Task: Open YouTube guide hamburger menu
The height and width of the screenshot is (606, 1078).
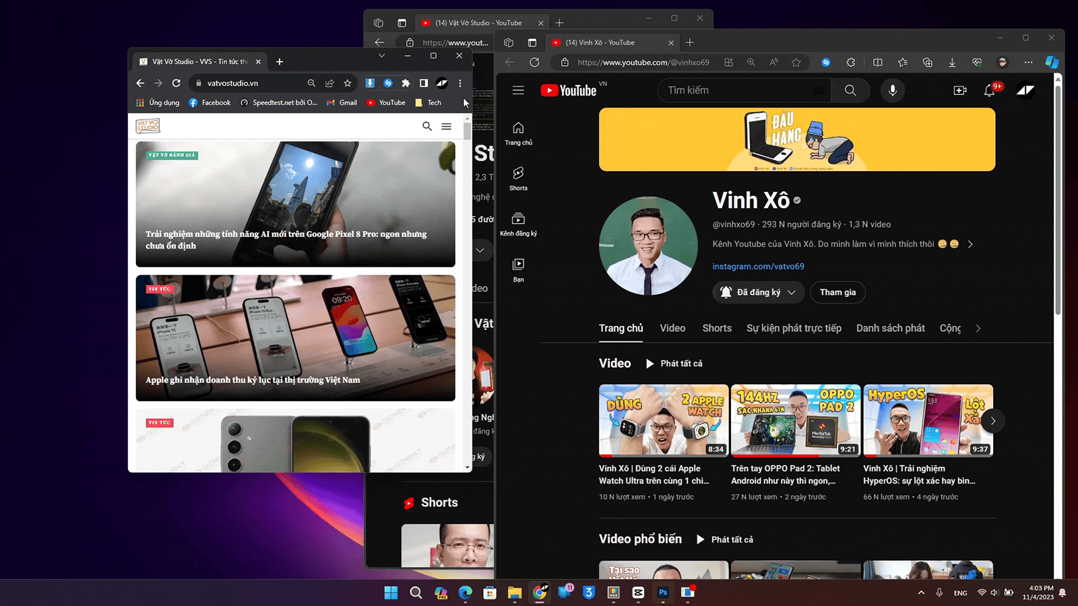Action: click(x=518, y=90)
